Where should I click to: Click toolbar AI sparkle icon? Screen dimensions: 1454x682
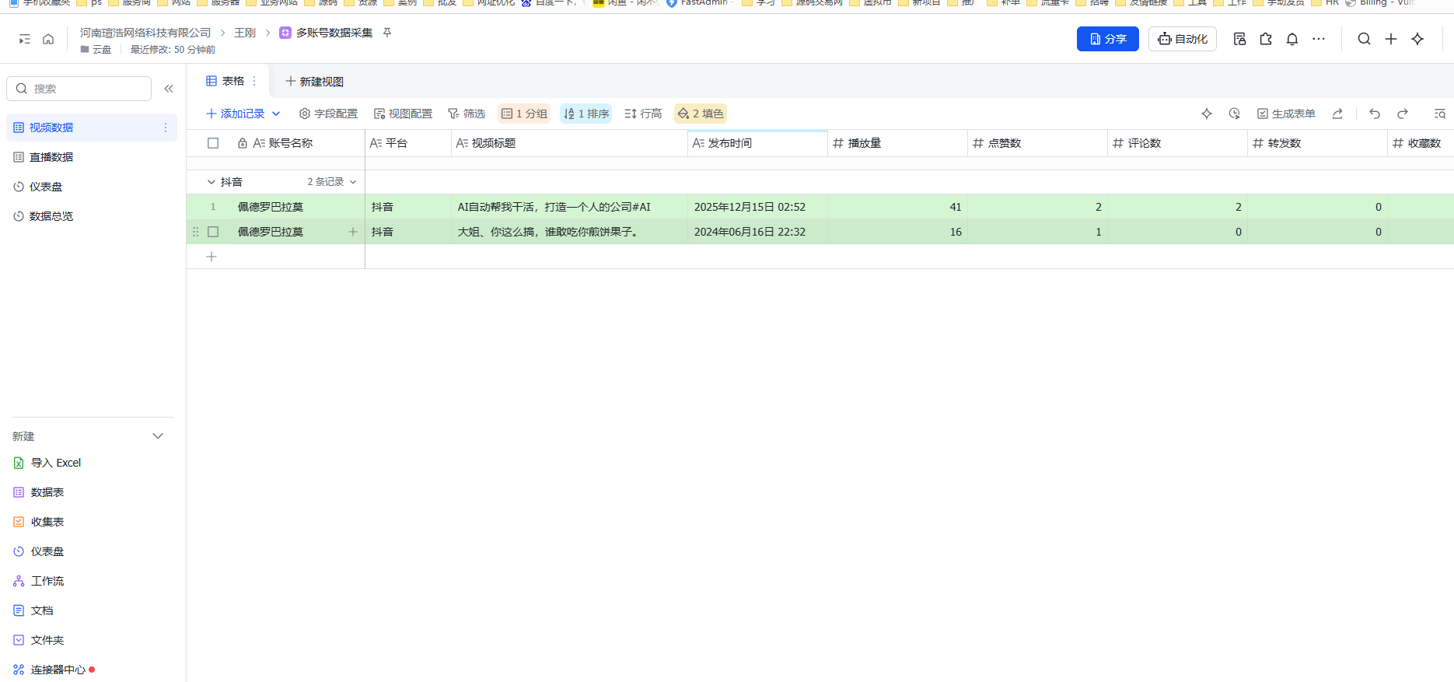[x=1207, y=114]
